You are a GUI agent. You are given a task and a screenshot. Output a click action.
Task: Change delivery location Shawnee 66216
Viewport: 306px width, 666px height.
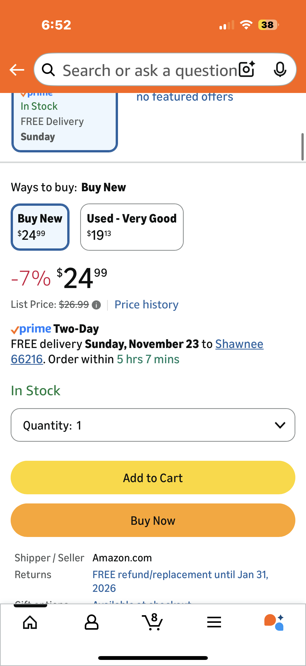pyautogui.click(x=239, y=344)
